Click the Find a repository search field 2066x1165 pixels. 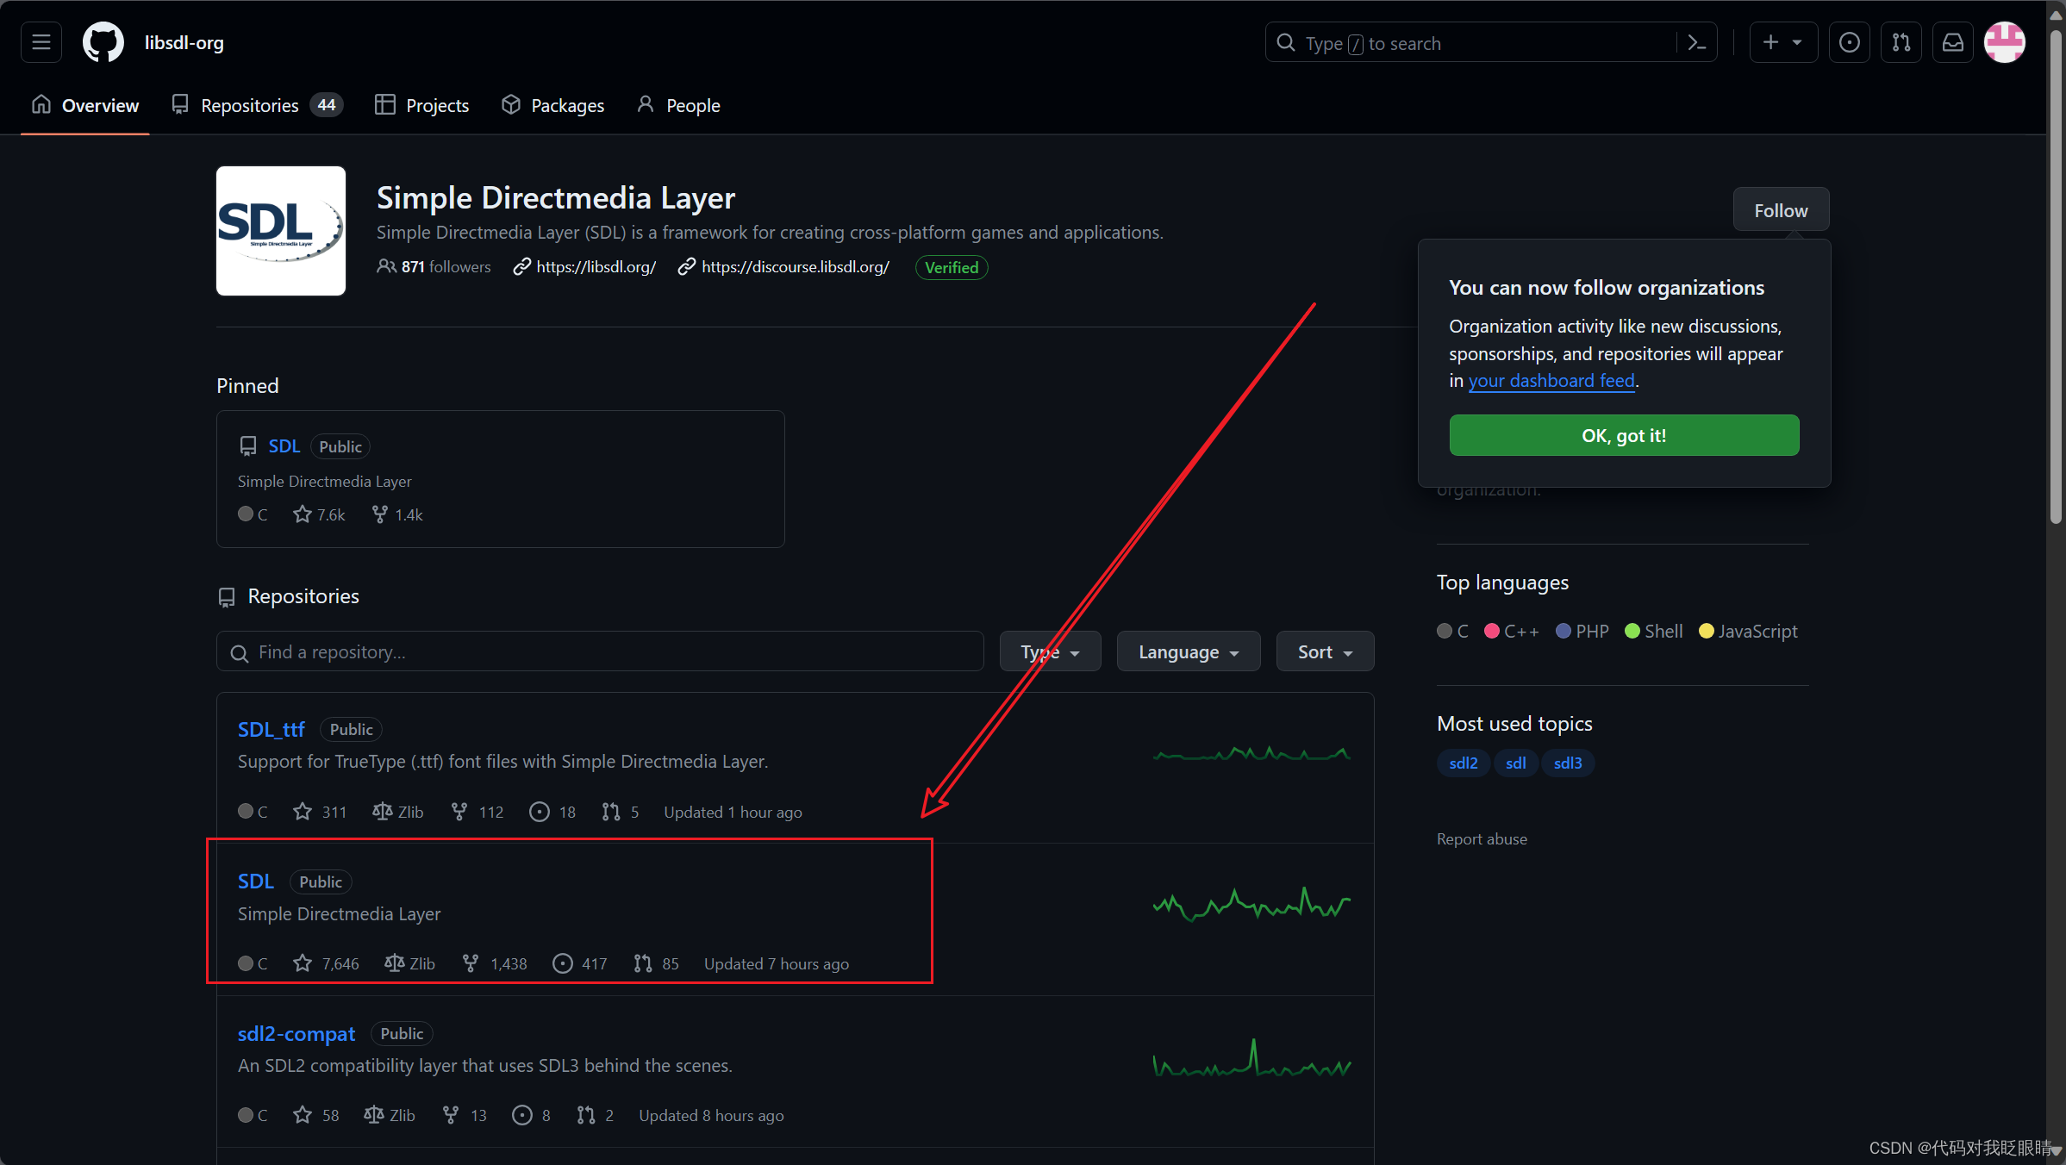point(599,651)
